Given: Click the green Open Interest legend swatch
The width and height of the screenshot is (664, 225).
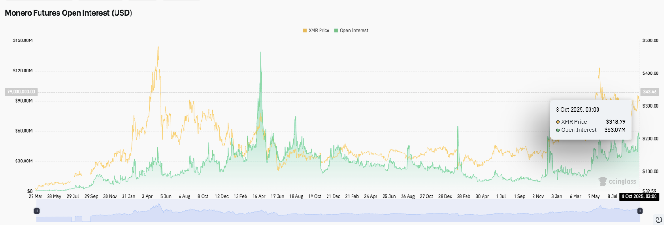Looking at the screenshot, I should pos(336,30).
